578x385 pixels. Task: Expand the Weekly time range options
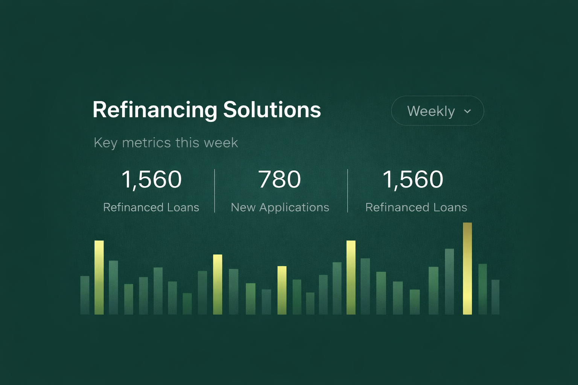437,111
